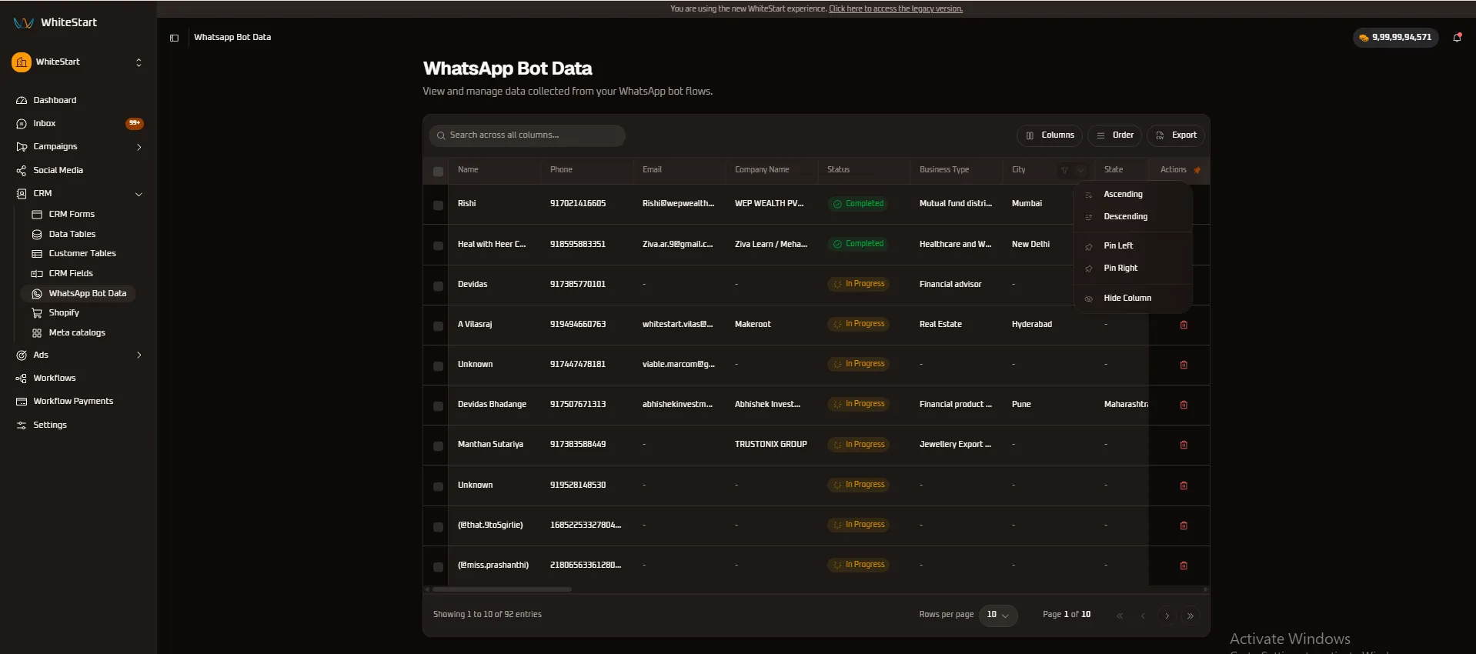The width and height of the screenshot is (1476, 654).
Task: Check the Rishi row checkbox
Action: point(438,205)
